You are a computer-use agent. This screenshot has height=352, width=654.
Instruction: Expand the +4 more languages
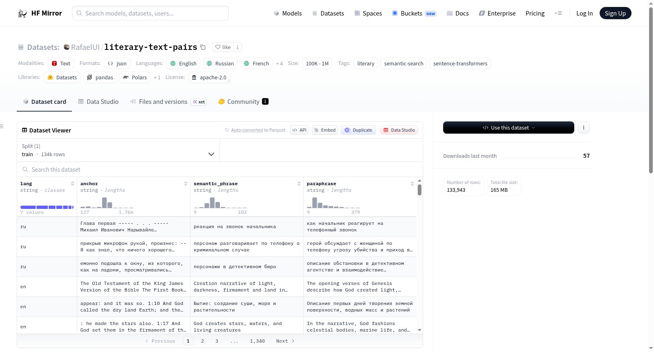tap(279, 64)
